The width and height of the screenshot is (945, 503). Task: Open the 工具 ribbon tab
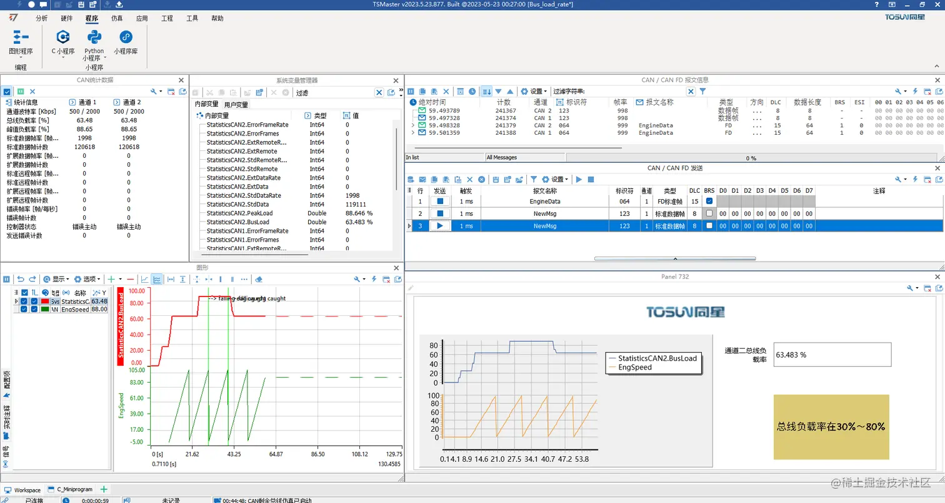click(x=192, y=19)
